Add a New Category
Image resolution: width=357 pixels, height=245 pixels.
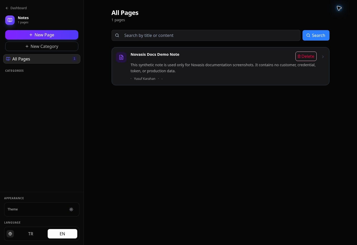[42, 46]
